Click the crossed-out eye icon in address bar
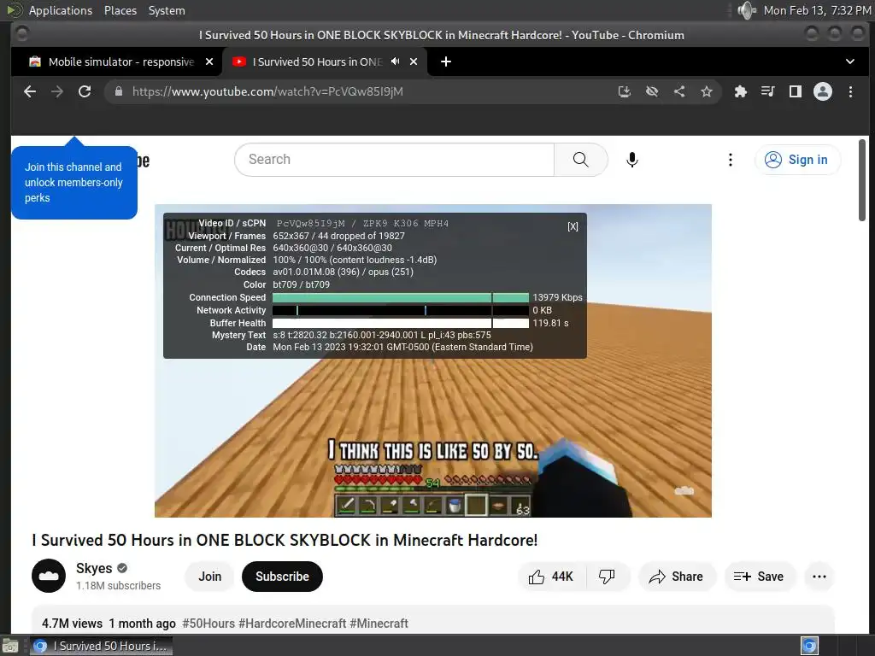875x656 pixels. point(652,91)
